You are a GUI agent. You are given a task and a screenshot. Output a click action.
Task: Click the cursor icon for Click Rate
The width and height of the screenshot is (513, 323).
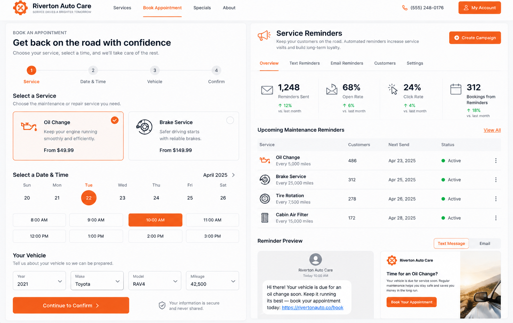coord(393,89)
